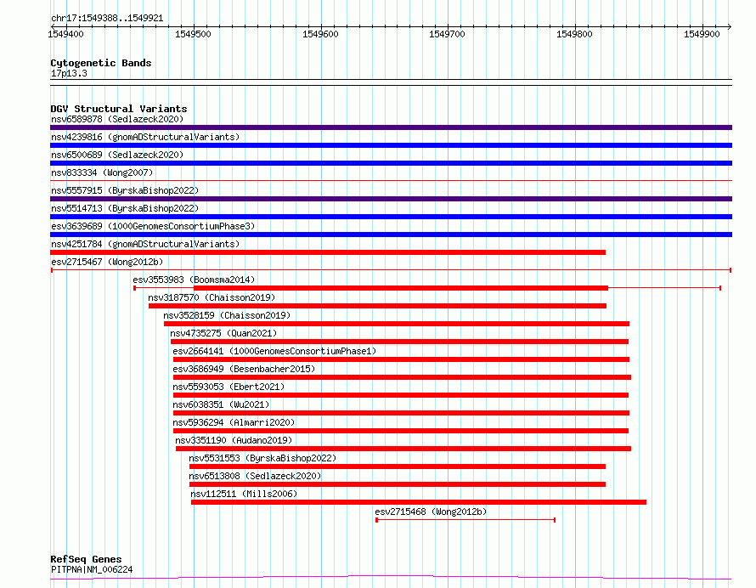Click the 1549700 ruler position label
Image resolution: width=756 pixels, height=588 pixels.
pyautogui.click(x=448, y=34)
